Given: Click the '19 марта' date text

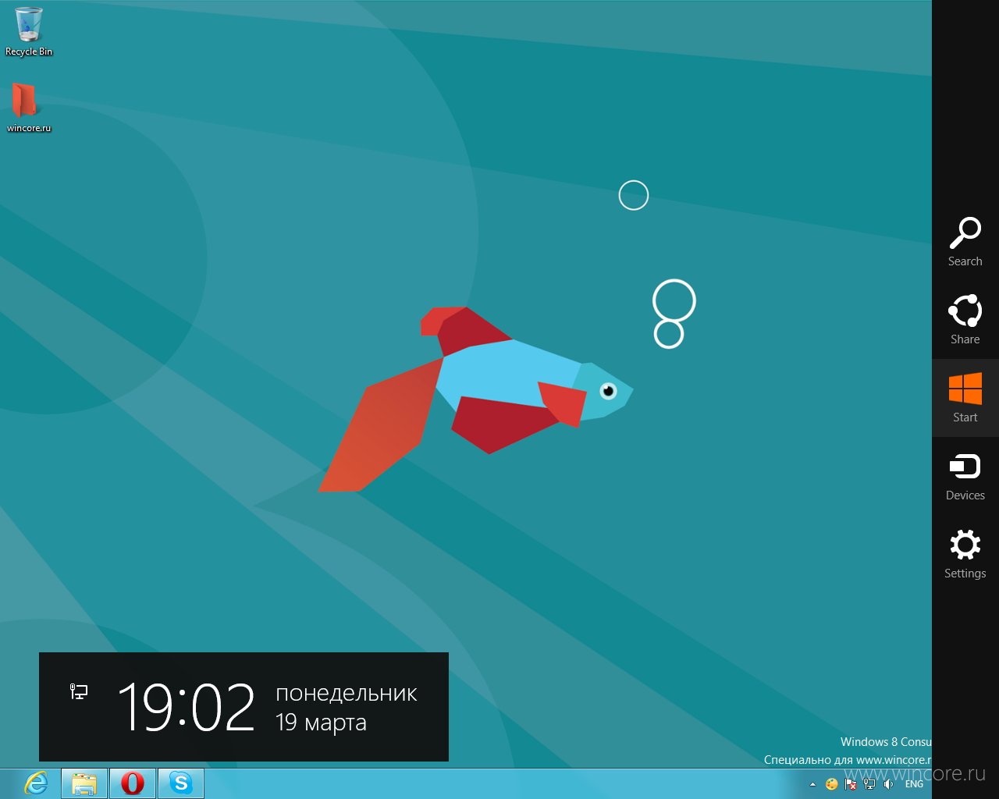Looking at the screenshot, I should click(321, 723).
